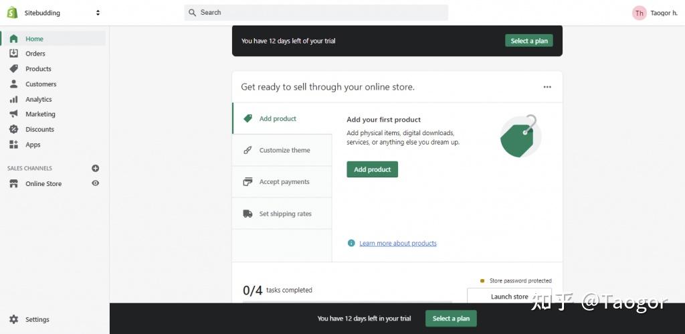View the Online Store with eye icon
Screen dimensions: 685x334
[95, 183]
